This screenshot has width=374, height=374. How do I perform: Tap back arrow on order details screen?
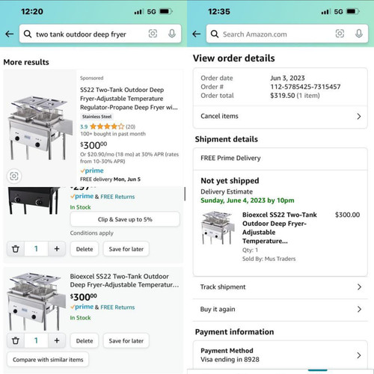197,34
